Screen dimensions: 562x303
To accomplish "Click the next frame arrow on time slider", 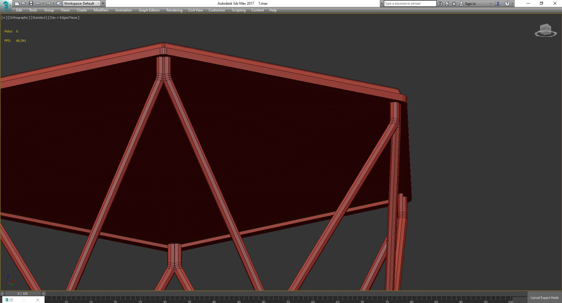I will pos(43,294).
